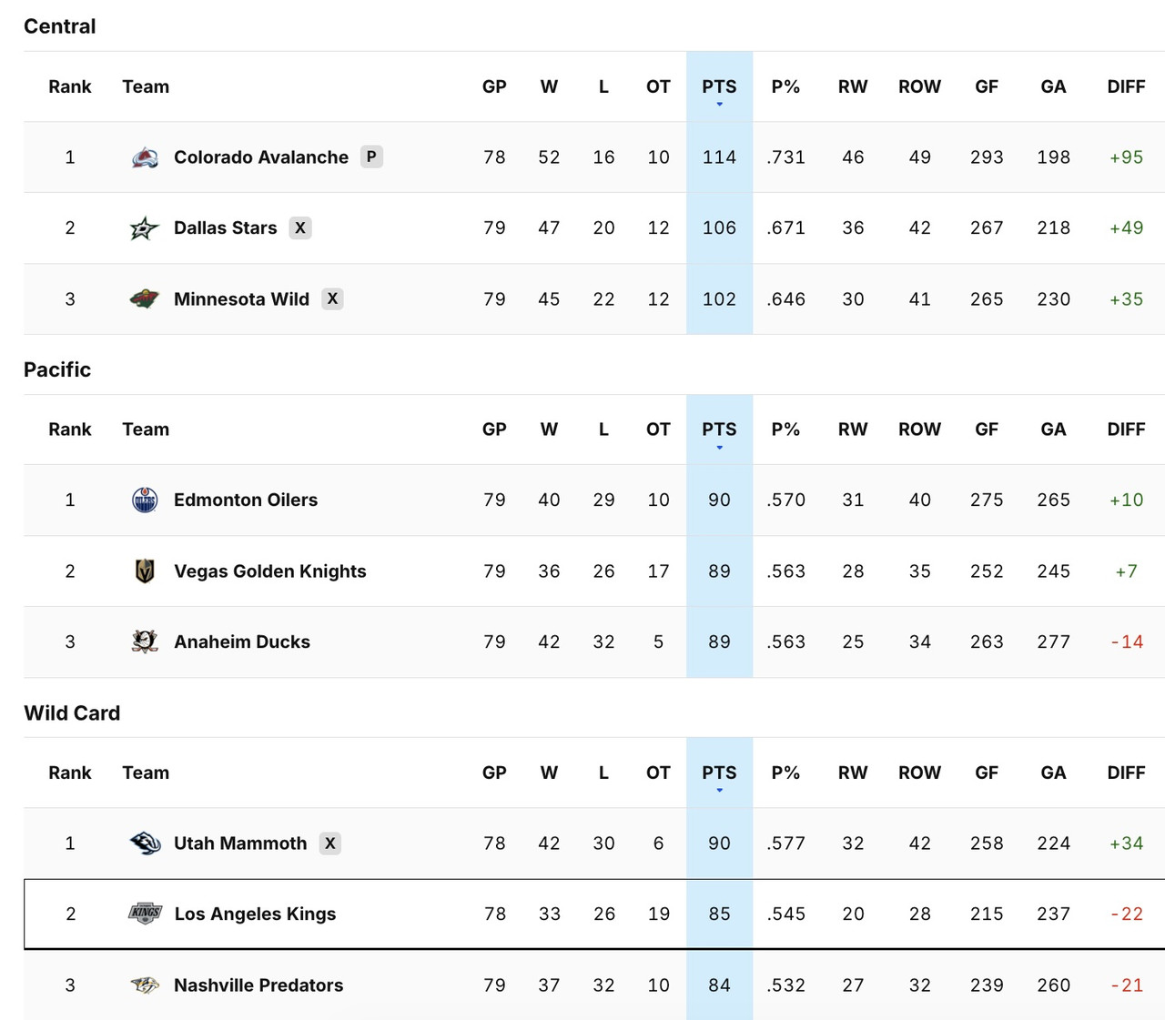
Task: Select the Anaheim Ducks logo
Action: (144, 641)
